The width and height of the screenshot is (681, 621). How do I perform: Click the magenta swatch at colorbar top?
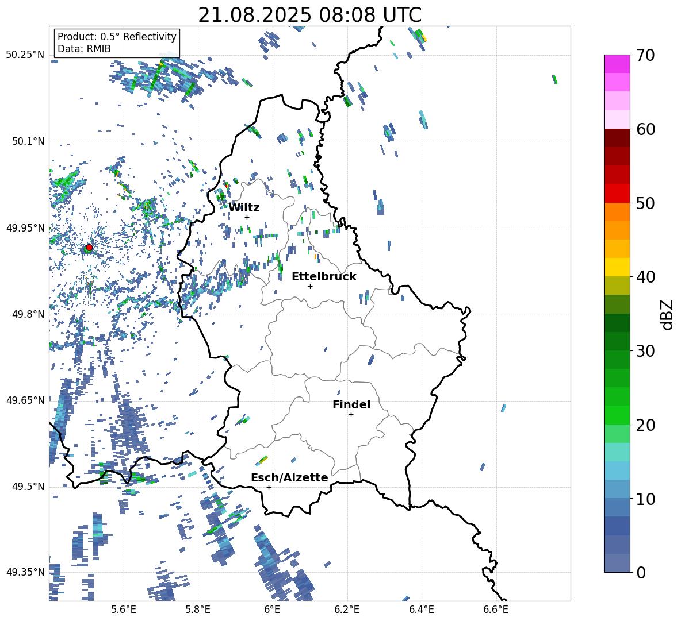pyautogui.click(x=617, y=64)
